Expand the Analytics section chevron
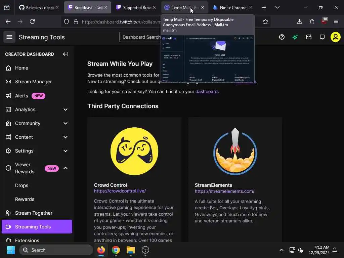The width and height of the screenshot is (344, 258). (66, 110)
